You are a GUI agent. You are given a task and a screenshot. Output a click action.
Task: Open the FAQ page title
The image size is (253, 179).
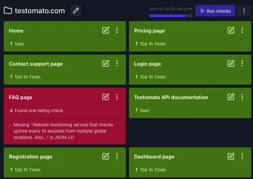click(x=21, y=98)
